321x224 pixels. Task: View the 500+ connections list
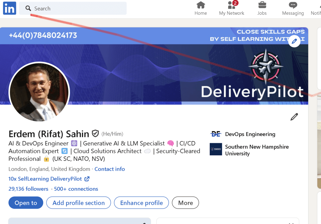point(76,189)
